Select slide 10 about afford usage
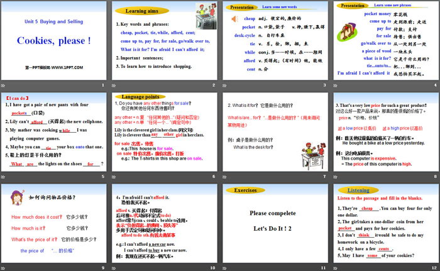The width and height of the screenshot is (440, 271). (x=165, y=223)
